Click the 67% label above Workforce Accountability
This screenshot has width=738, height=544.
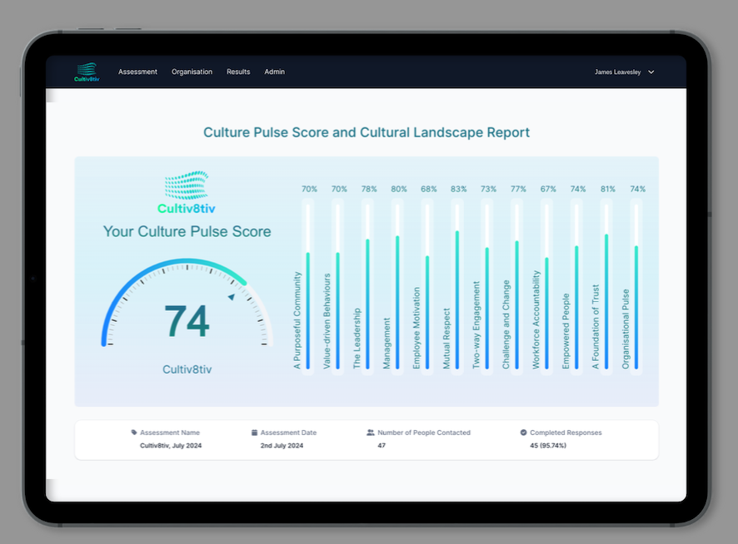point(548,189)
